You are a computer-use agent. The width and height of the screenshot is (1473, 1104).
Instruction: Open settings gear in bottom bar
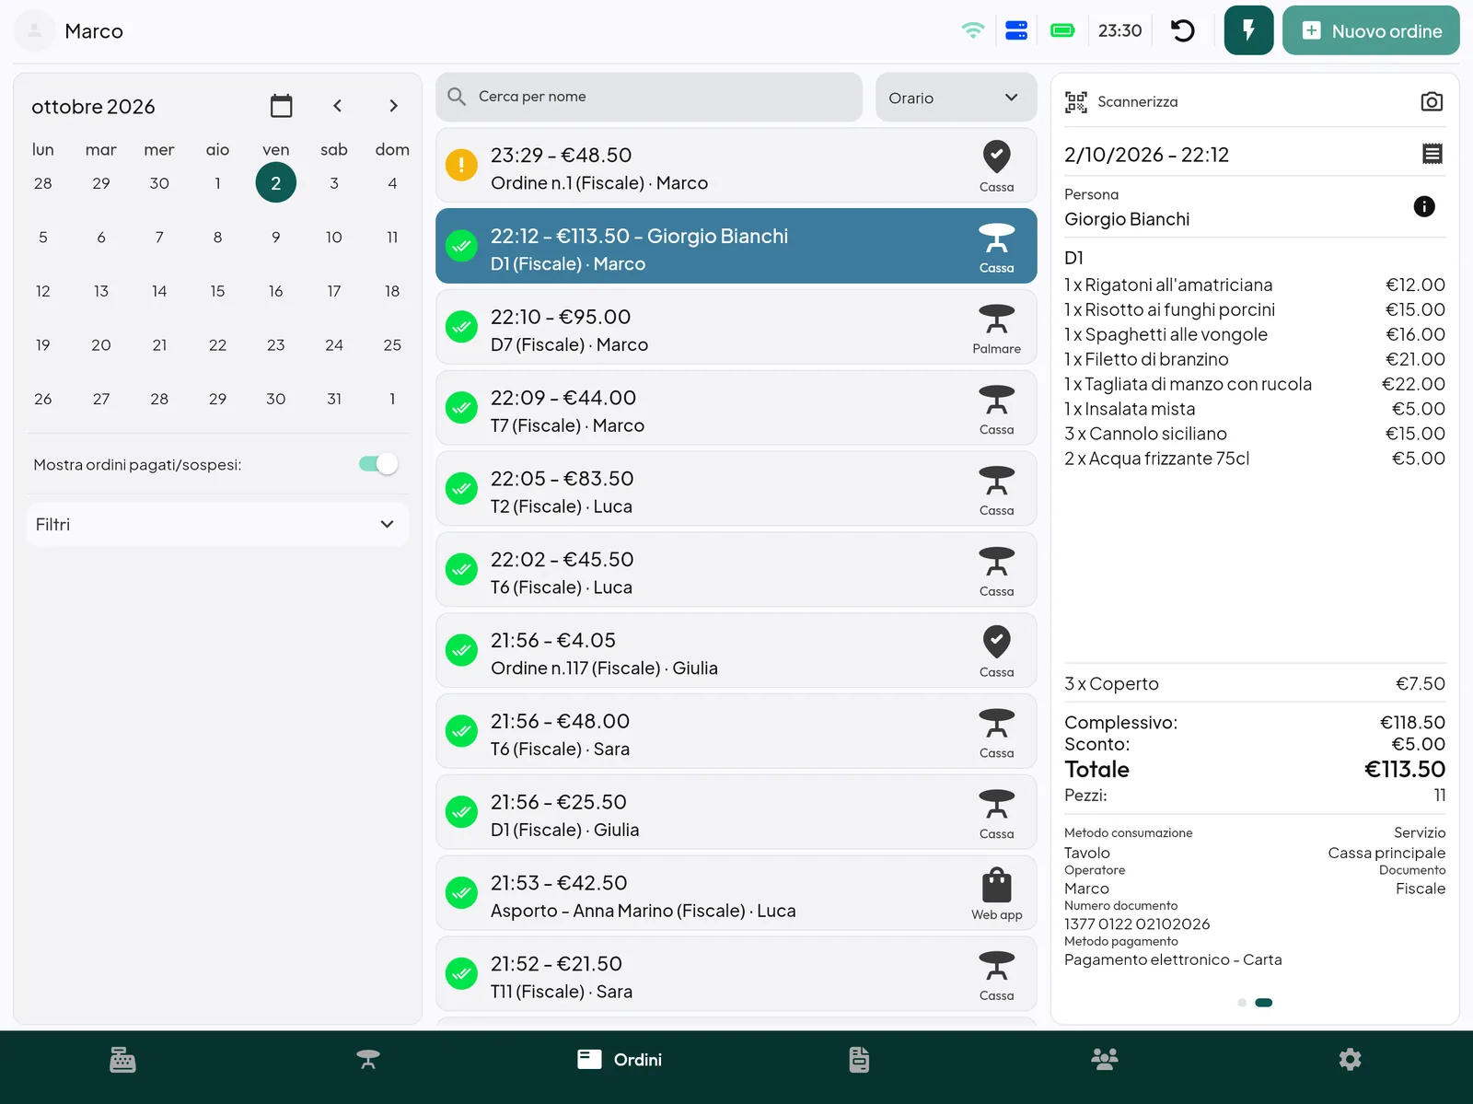(x=1350, y=1060)
